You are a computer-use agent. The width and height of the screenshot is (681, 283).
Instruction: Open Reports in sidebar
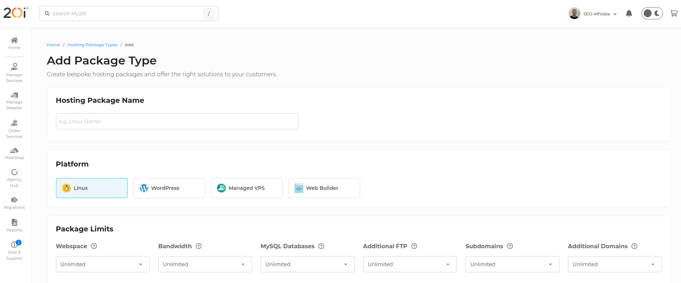14,225
